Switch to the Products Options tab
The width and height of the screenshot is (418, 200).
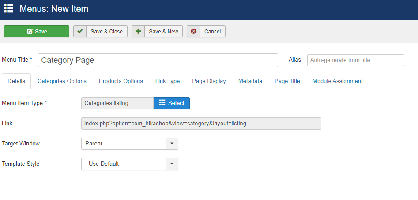[121, 81]
